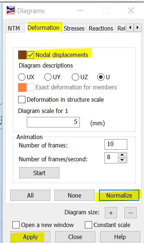Increase diagram size with plus button
The image size is (144, 243).
point(111,212)
